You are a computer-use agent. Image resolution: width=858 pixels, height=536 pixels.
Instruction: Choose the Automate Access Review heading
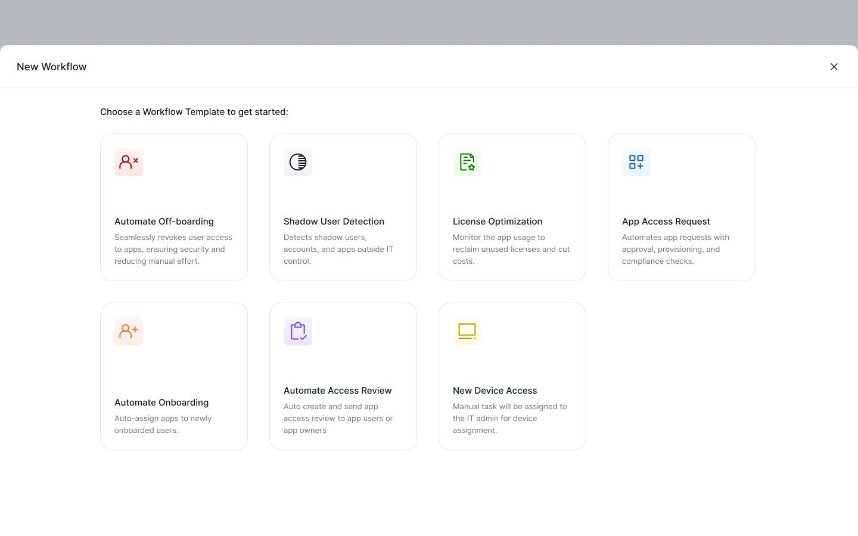pyautogui.click(x=338, y=391)
